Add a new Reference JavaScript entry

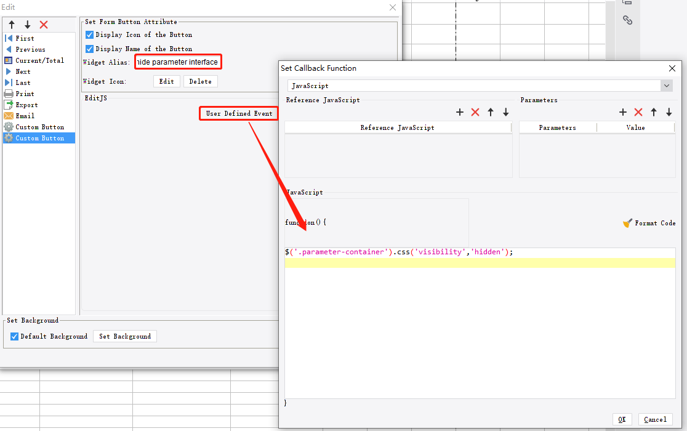point(460,112)
